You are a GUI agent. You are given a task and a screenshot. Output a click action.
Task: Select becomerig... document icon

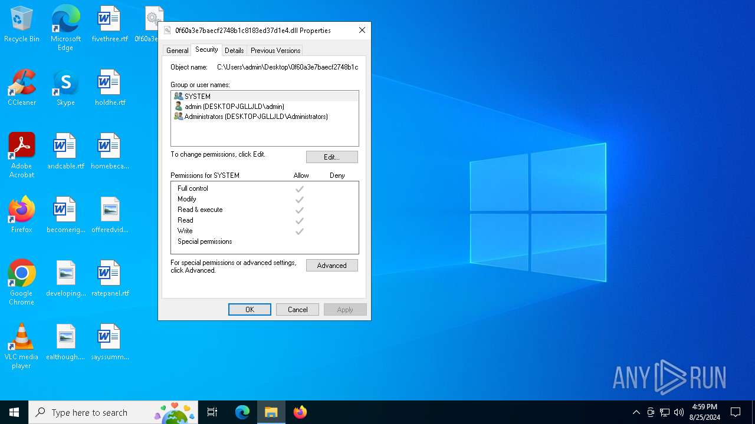click(65, 216)
